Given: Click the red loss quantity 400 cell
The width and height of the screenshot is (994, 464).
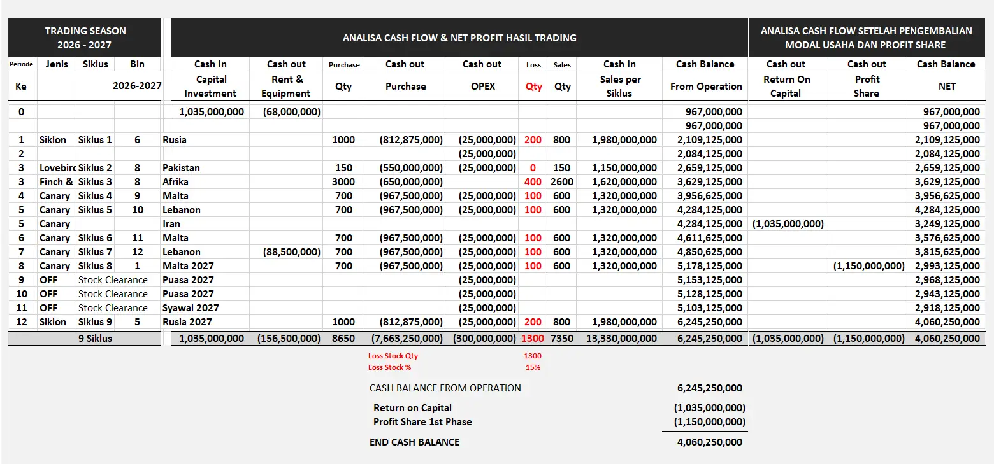Looking at the screenshot, I should [x=533, y=181].
